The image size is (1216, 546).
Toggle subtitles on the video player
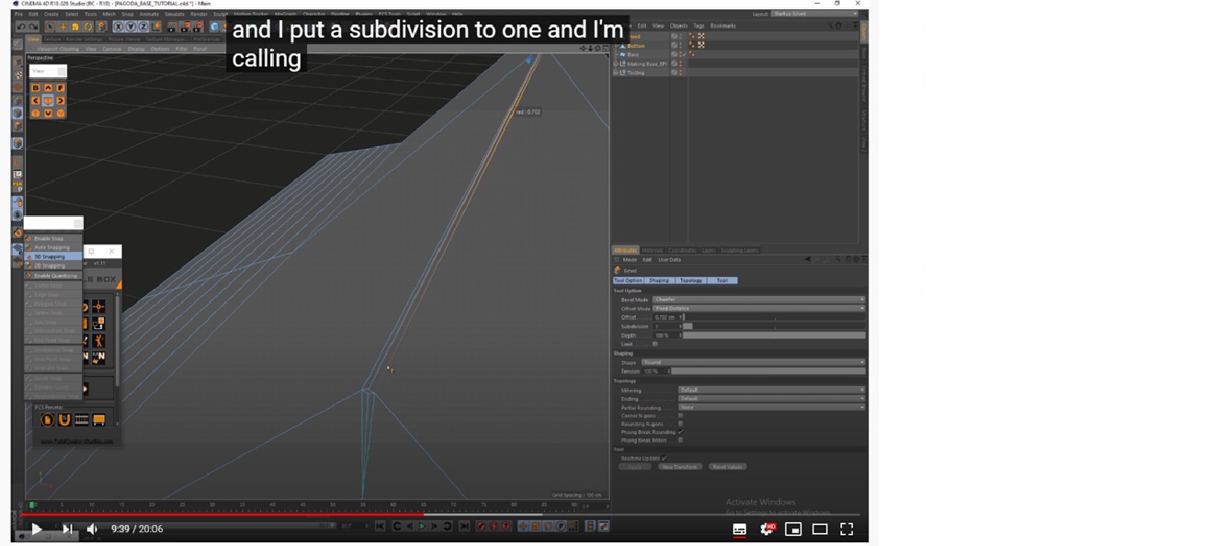(x=739, y=529)
